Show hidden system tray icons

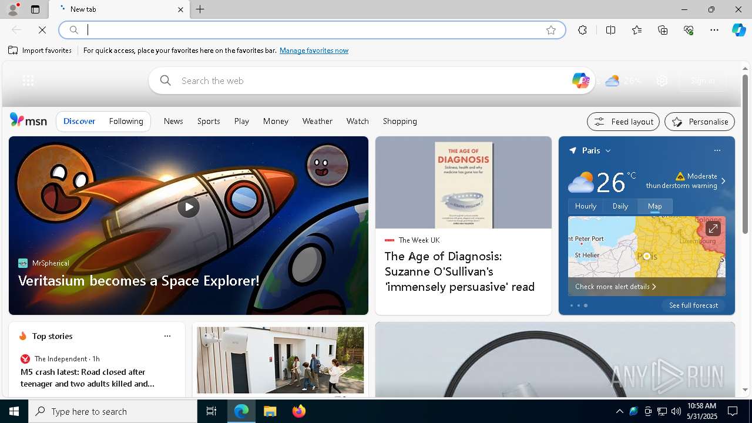point(619,411)
